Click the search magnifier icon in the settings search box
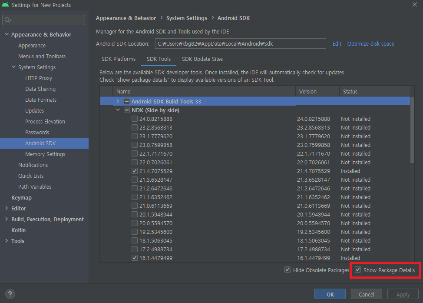 point(7,20)
